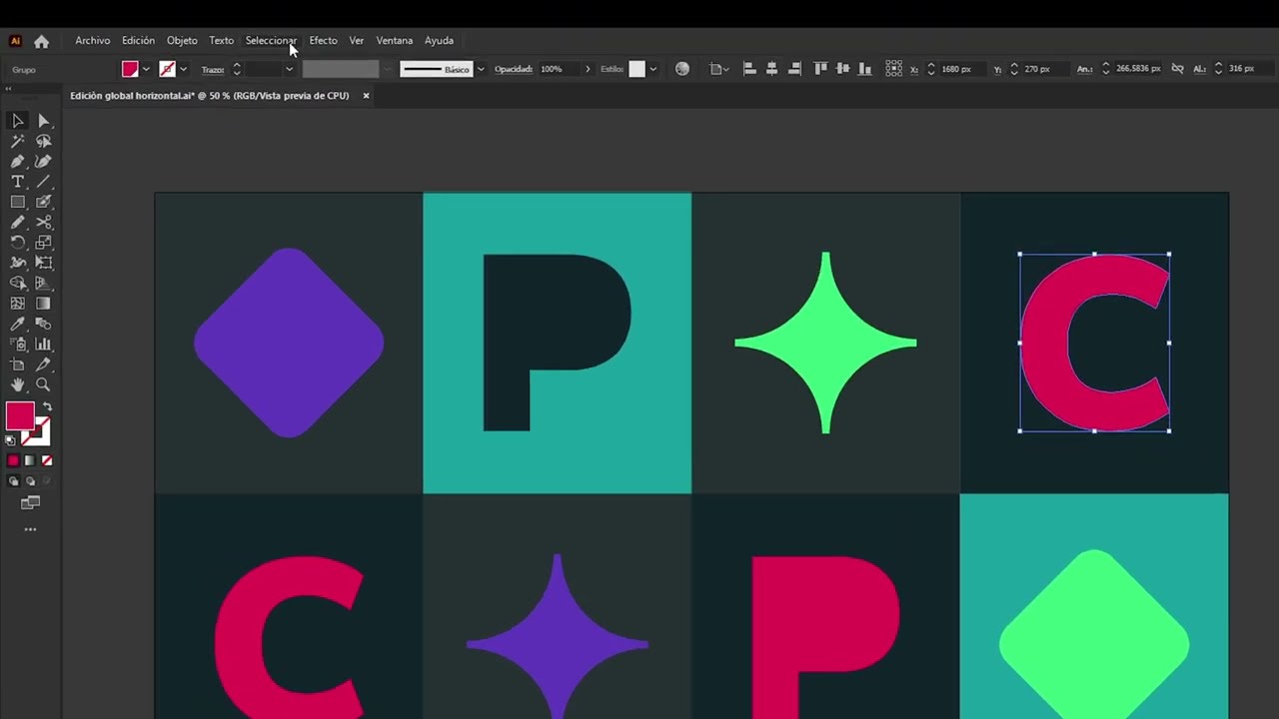
Task: Open the stroke weight (Trazo) dropdown
Action: click(x=289, y=69)
